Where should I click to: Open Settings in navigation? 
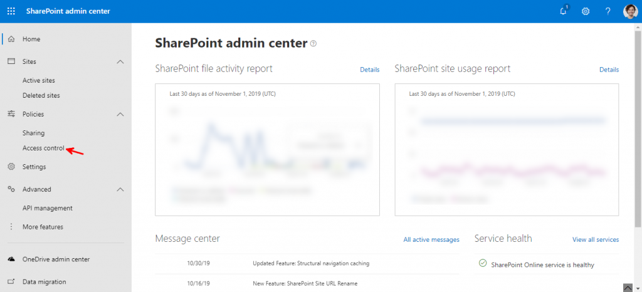pyautogui.click(x=34, y=167)
